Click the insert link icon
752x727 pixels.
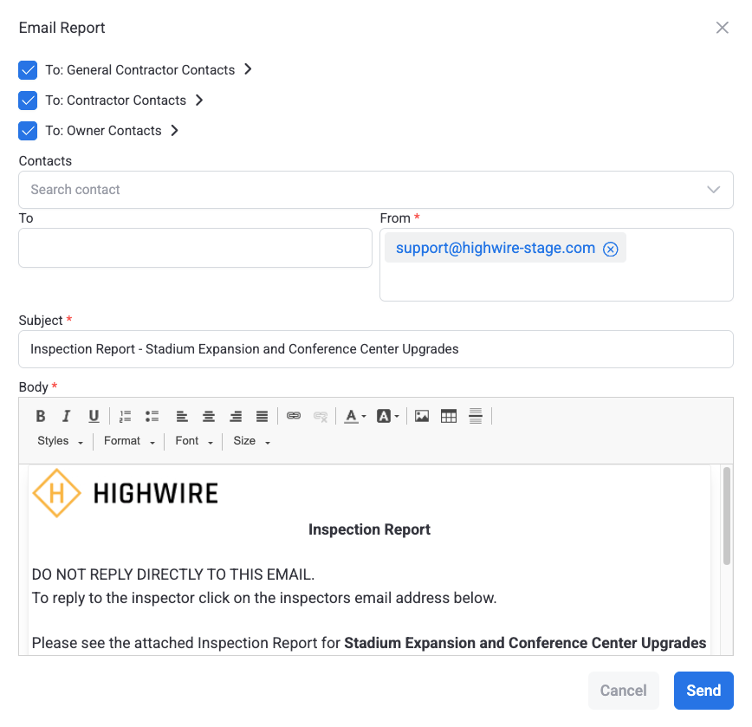pyautogui.click(x=294, y=416)
